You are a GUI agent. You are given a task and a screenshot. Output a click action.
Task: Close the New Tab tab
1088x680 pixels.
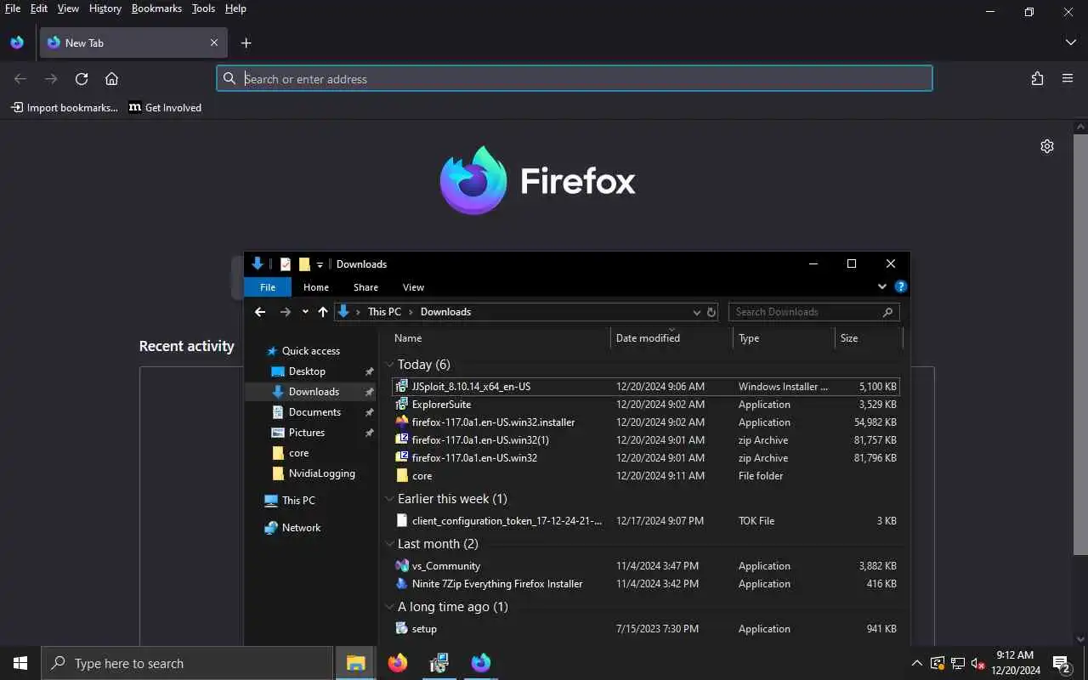[x=214, y=42]
